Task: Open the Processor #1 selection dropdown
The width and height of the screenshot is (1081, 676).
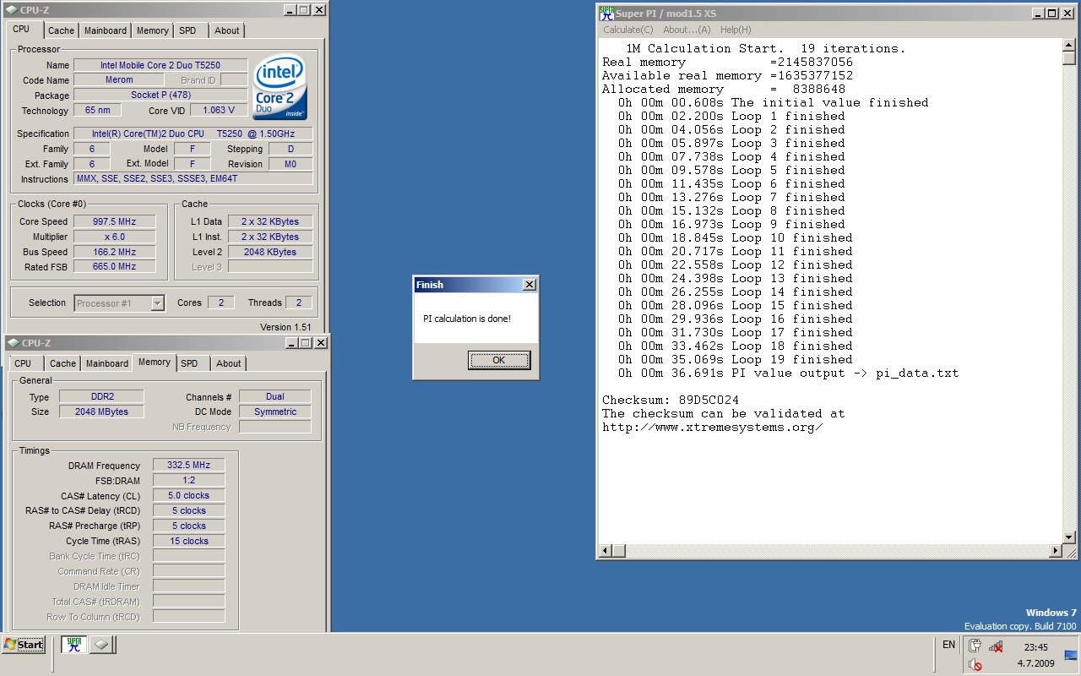Action: (158, 303)
